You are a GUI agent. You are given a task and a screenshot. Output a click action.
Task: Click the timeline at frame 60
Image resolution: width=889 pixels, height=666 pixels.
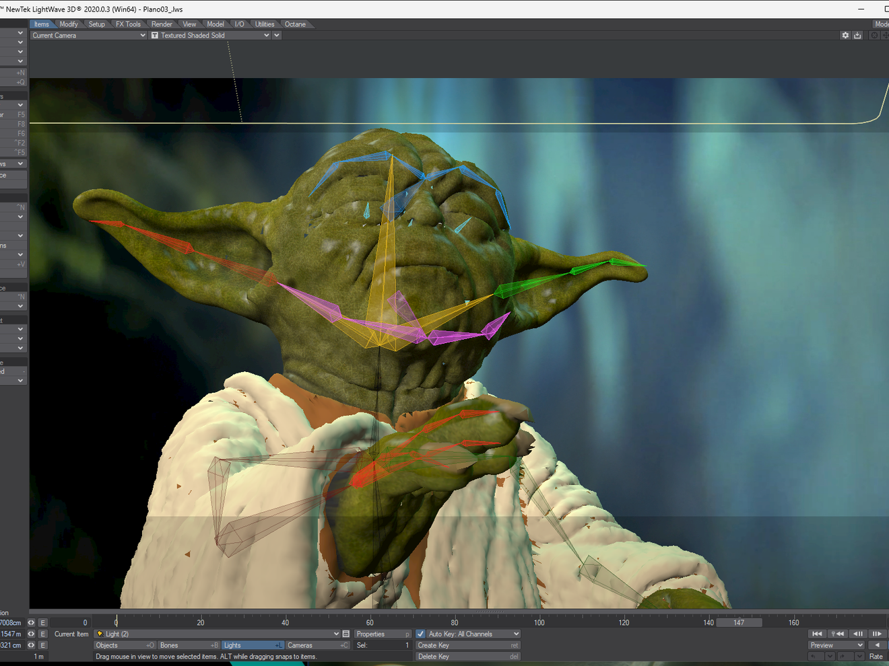[x=370, y=622]
